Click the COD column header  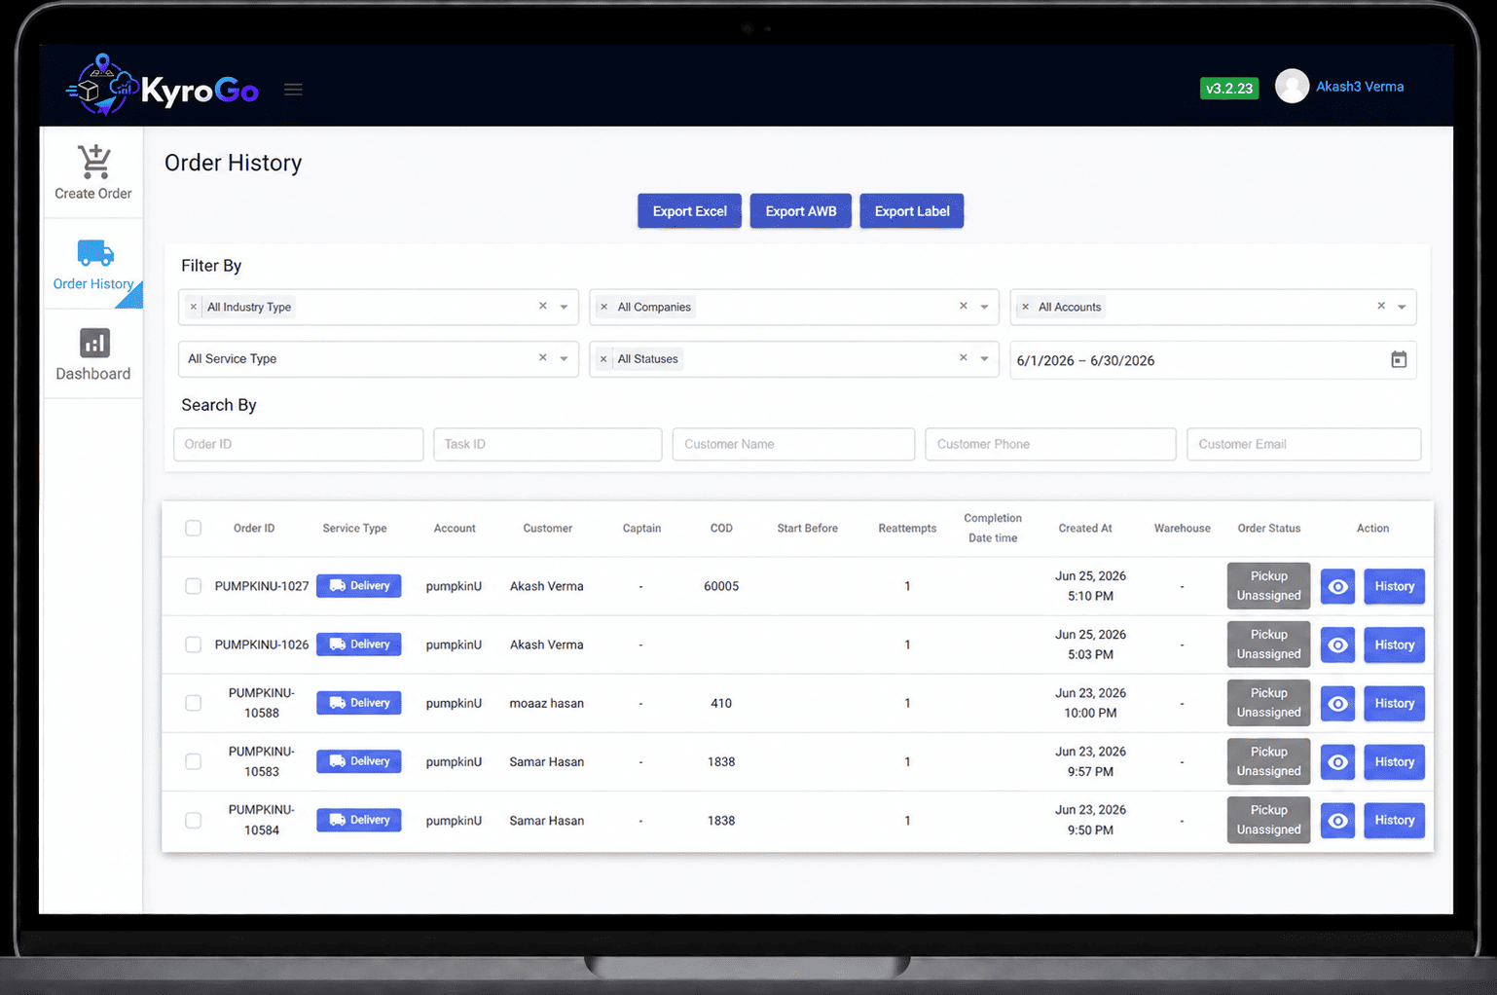click(x=721, y=529)
